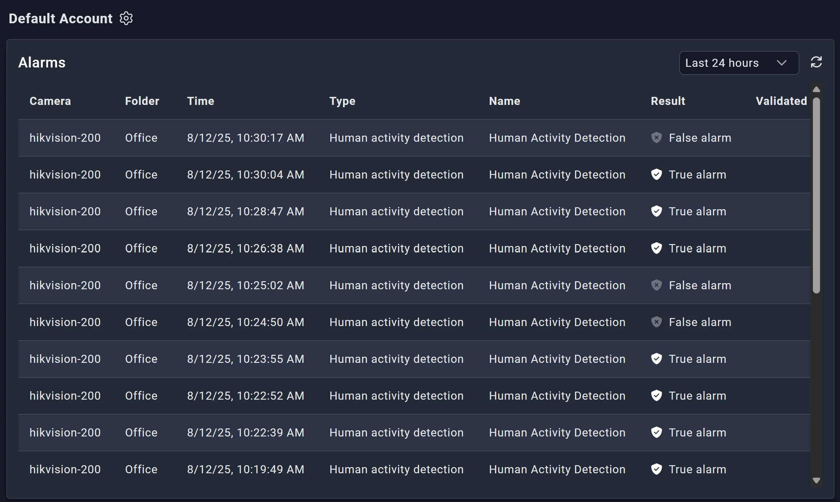Select the time 8/12/25, 10:22:39 AM
Viewport: 840px width, 502px height.
tap(245, 433)
